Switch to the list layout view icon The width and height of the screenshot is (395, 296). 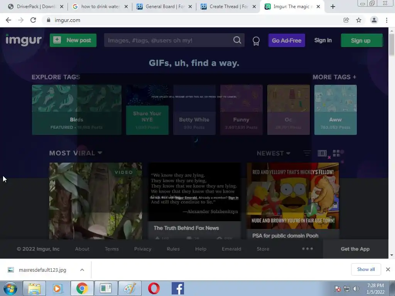(x=307, y=153)
